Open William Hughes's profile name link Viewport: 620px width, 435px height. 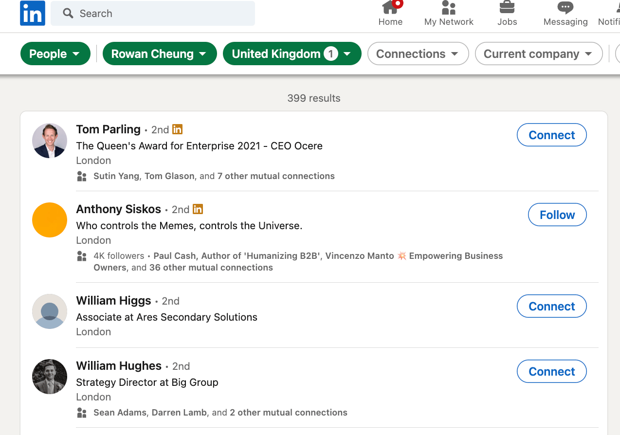coord(119,366)
